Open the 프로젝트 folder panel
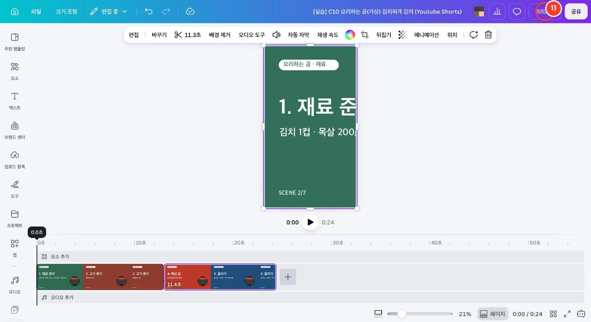 [15, 218]
